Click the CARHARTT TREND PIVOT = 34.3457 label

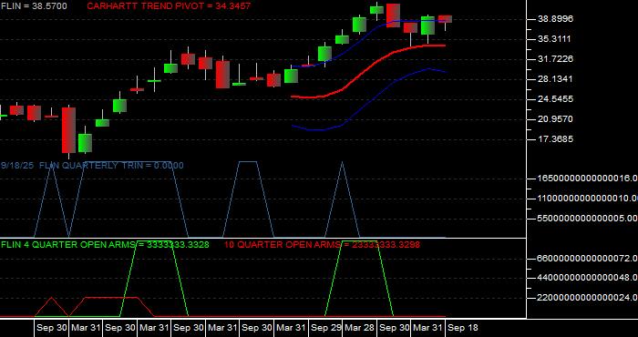tap(169, 6)
